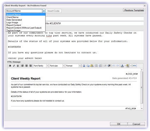Open the text color picker arrow
The height and width of the screenshot is (131, 150).
(x=125, y=66)
